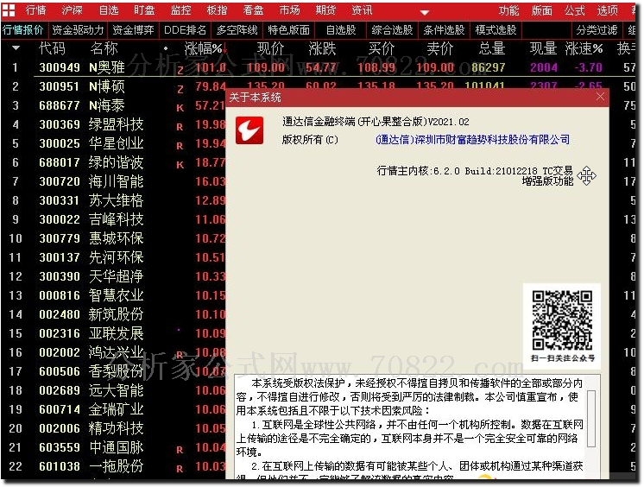The image size is (644, 487).
Task: Switch to 综合选股 tab
Action: pos(392,30)
